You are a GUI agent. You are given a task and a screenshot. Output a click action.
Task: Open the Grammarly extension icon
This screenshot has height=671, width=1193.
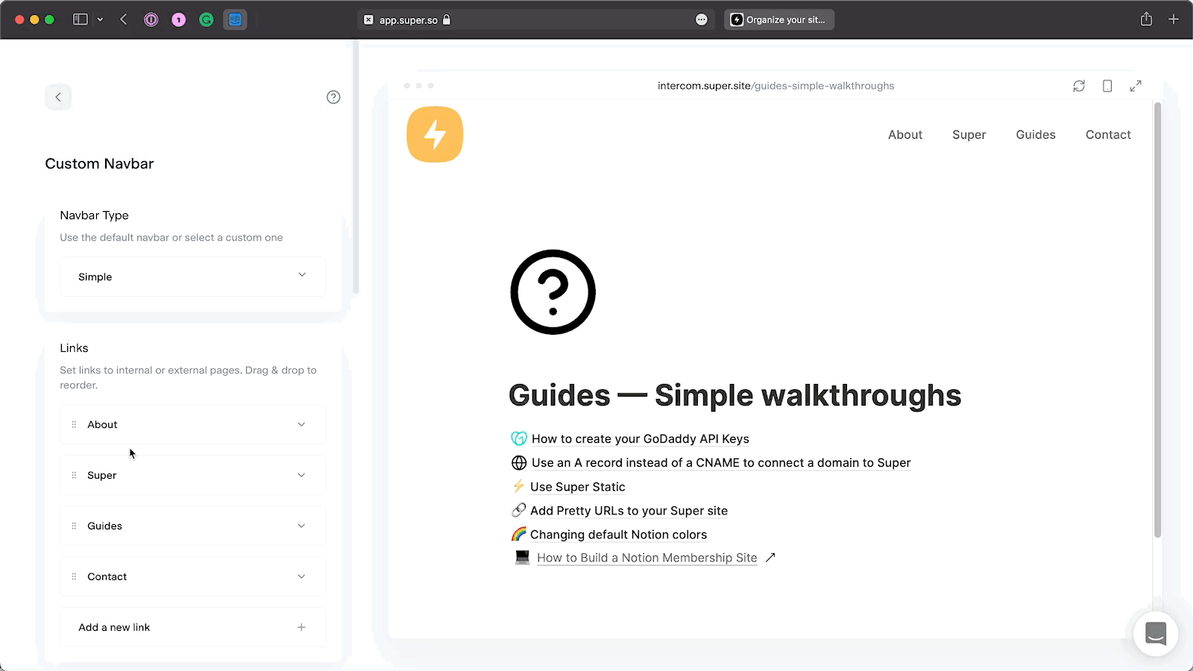pyautogui.click(x=207, y=19)
